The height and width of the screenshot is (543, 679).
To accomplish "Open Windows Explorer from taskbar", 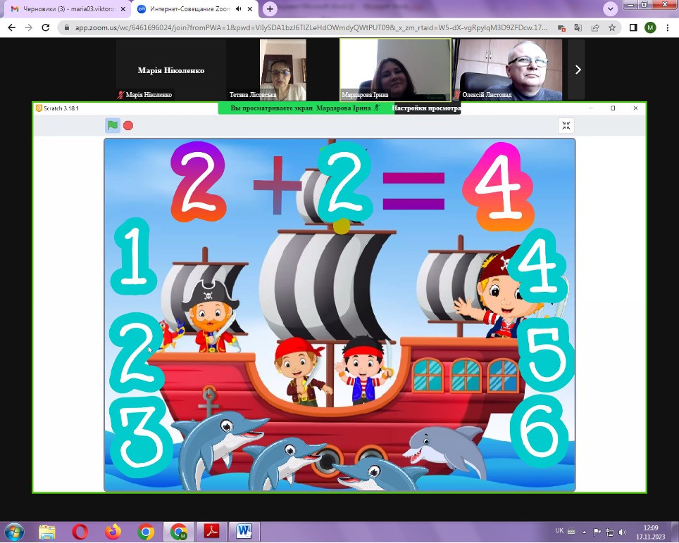I will (47, 532).
